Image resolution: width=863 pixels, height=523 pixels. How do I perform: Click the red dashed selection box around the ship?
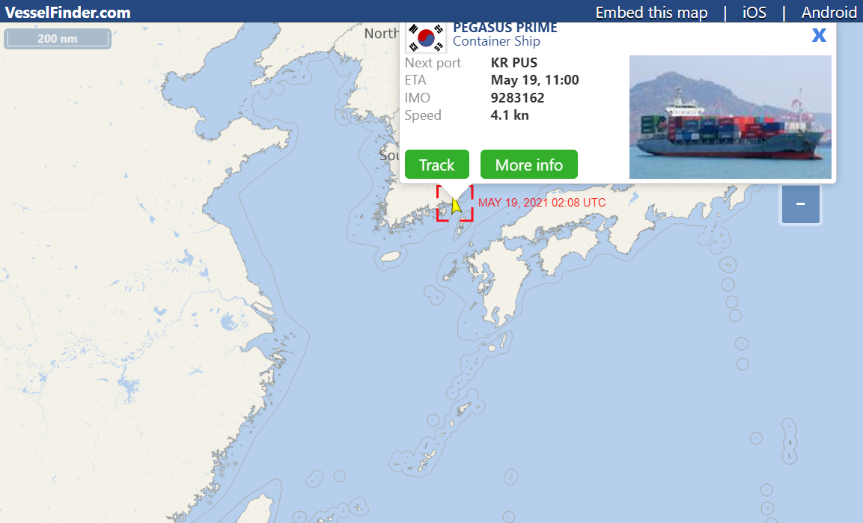point(454,203)
